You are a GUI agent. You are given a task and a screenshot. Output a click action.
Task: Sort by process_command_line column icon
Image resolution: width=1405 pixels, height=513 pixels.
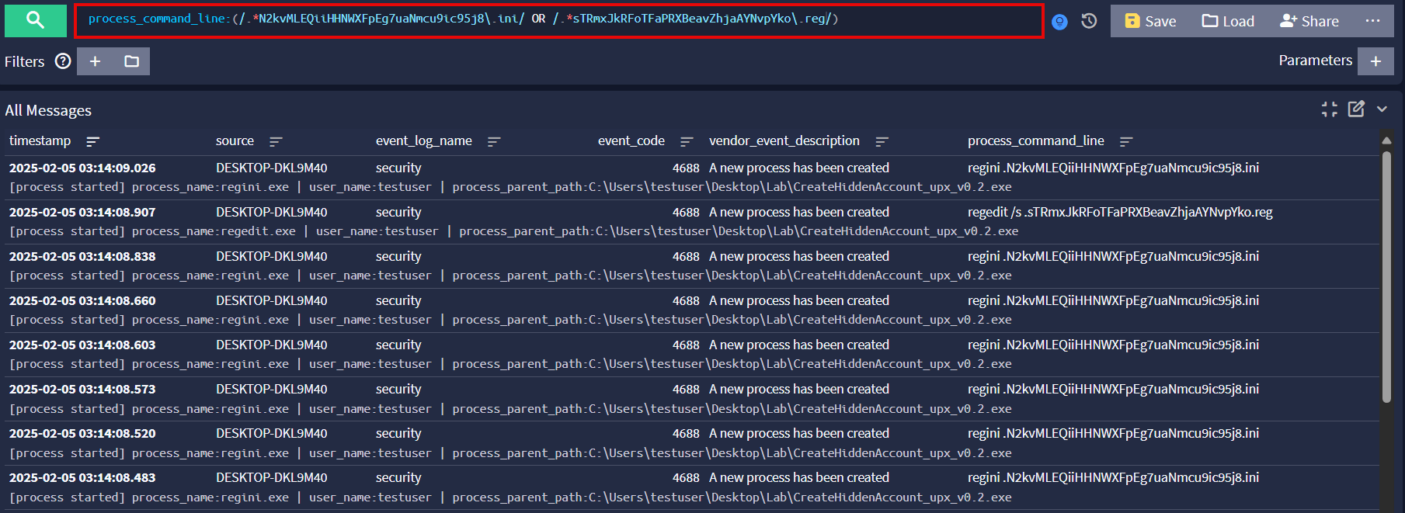(x=1126, y=141)
